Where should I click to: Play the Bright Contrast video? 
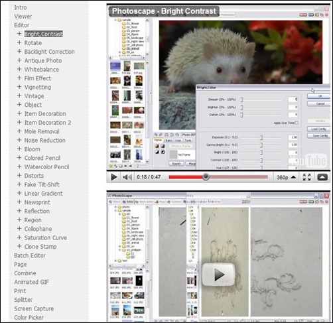pos(114,177)
